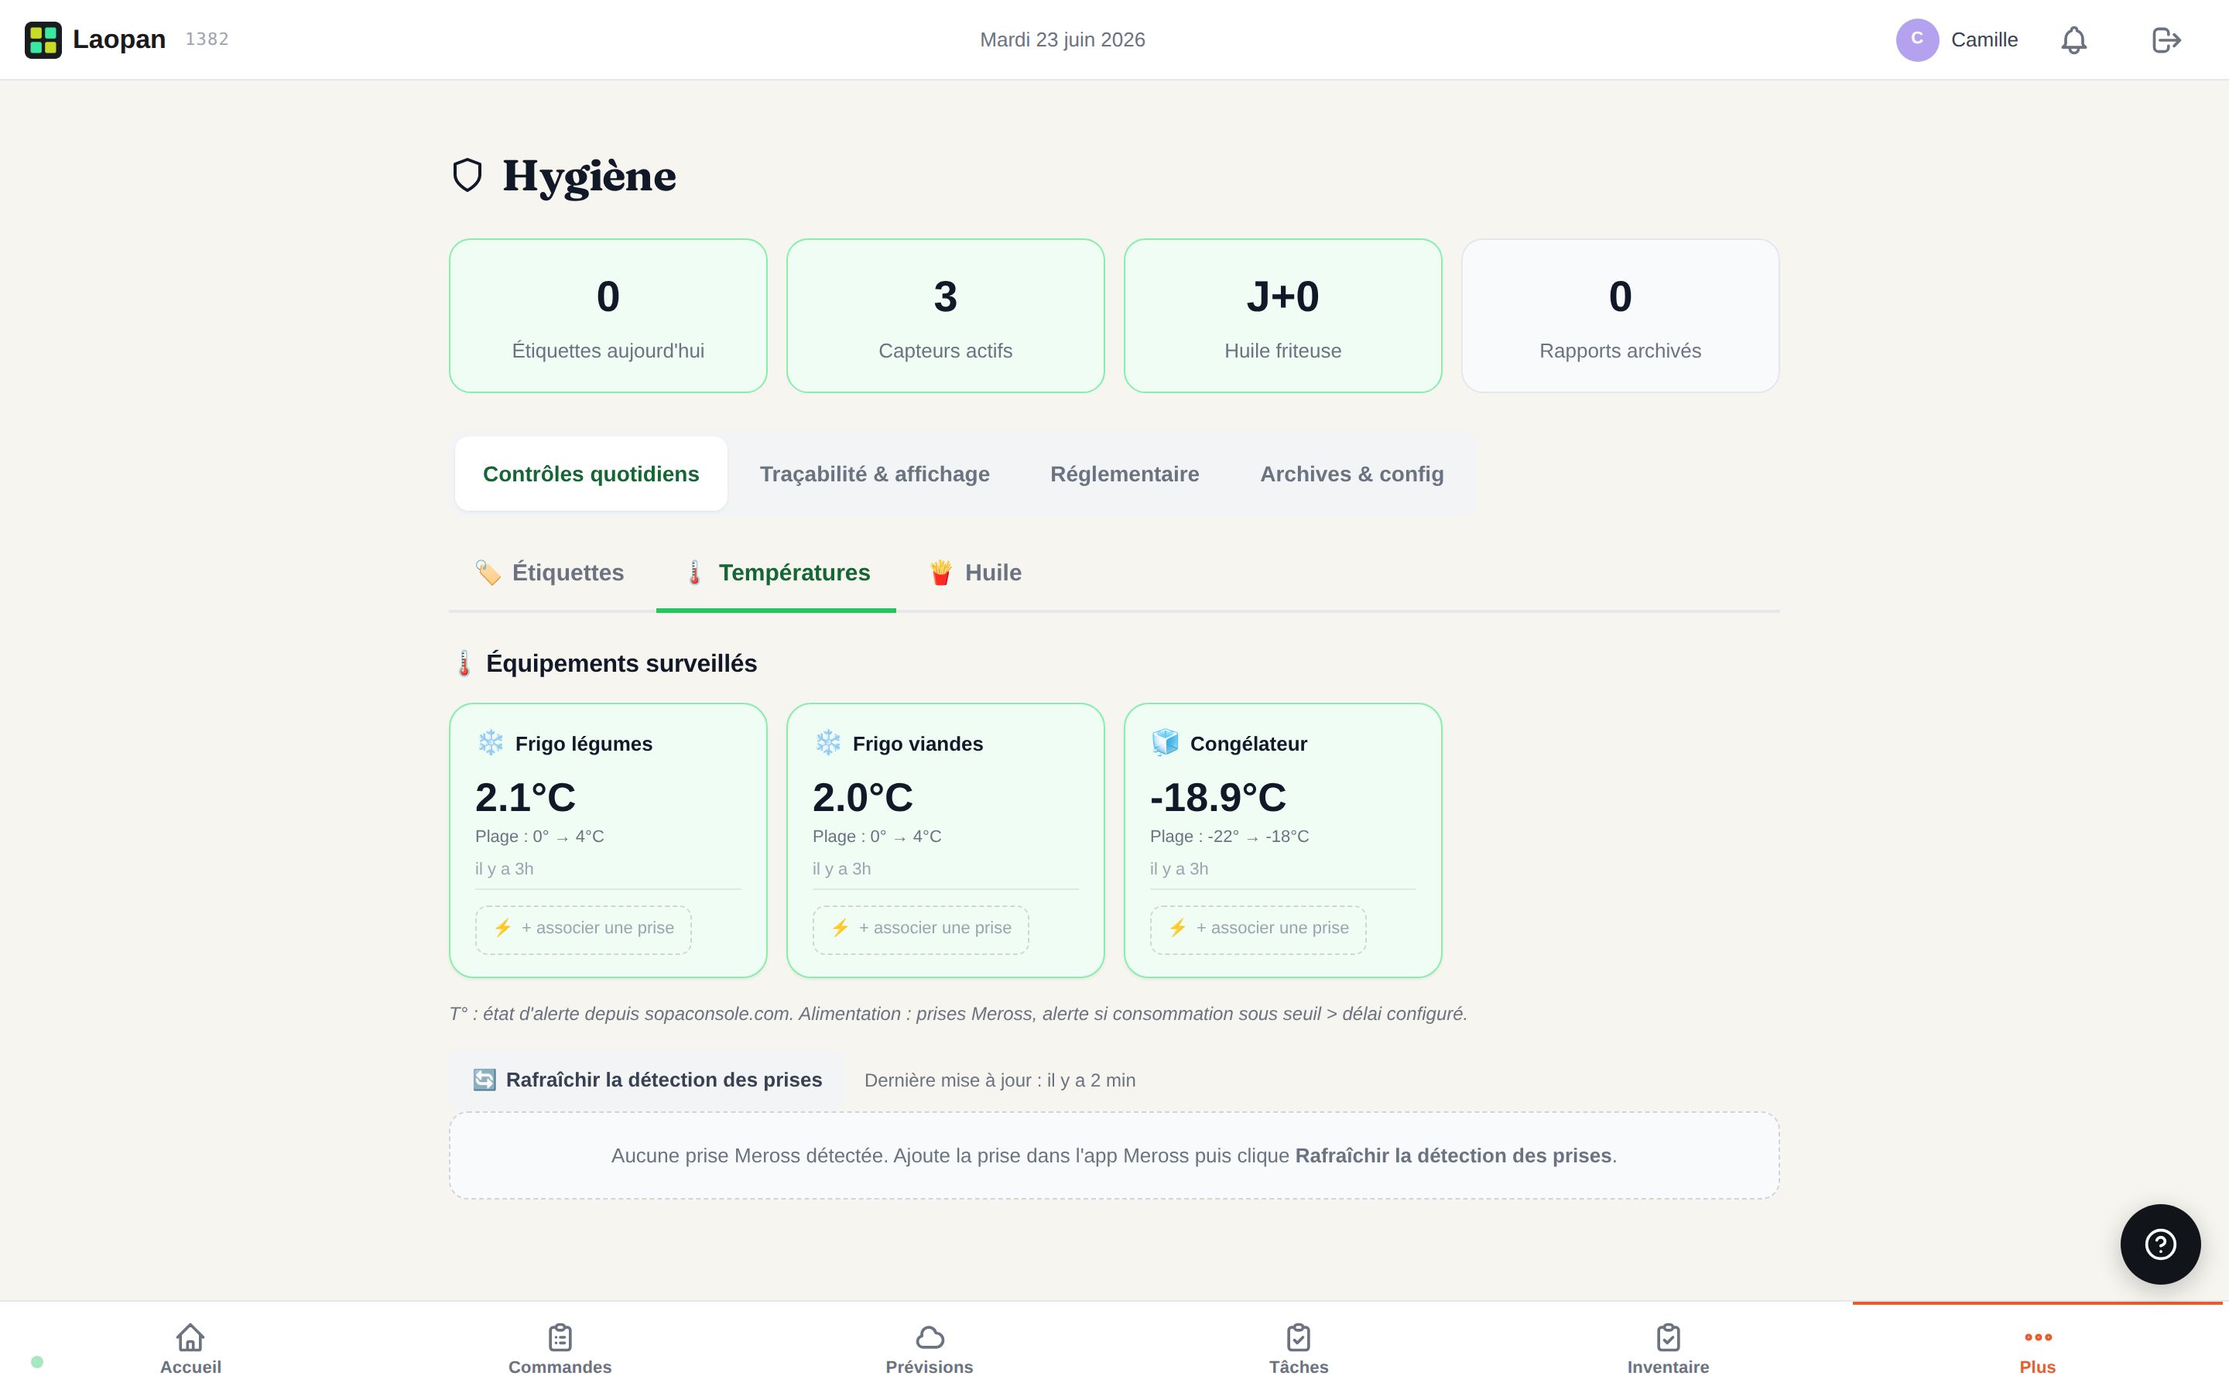Open Huile friteuse stat card
The height and width of the screenshot is (1393, 2229).
1283,316
